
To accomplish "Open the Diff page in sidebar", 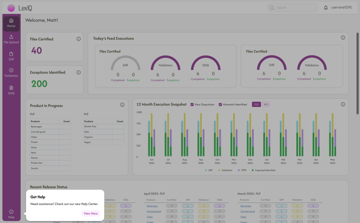I will 11,56.
